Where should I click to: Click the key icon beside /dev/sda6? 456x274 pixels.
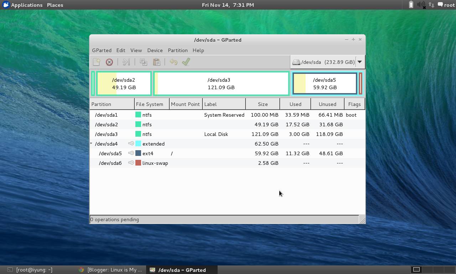(131, 163)
